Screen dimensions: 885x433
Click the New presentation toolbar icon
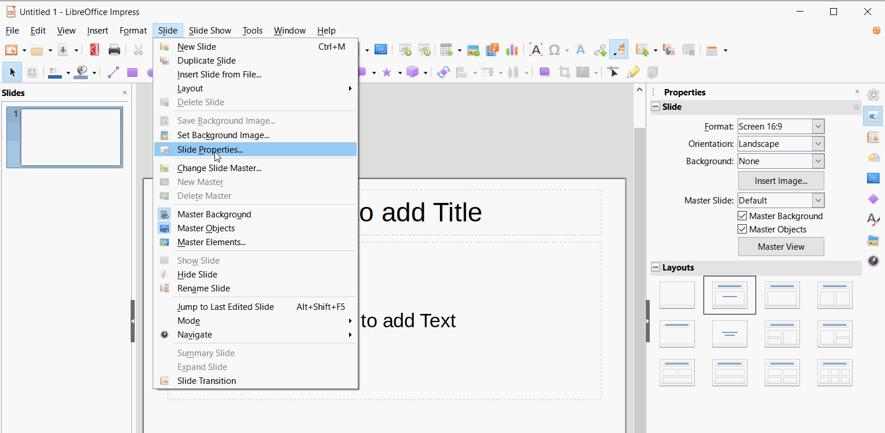pyautogui.click(x=11, y=50)
